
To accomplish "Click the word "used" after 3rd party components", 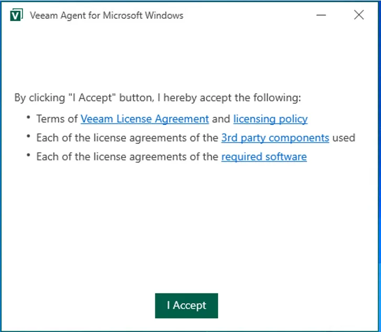I will pyautogui.click(x=344, y=138).
